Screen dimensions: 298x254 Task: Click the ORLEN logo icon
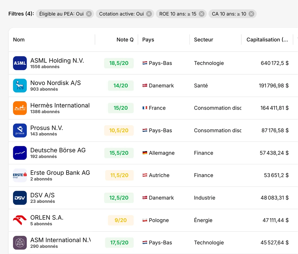point(20,220)
